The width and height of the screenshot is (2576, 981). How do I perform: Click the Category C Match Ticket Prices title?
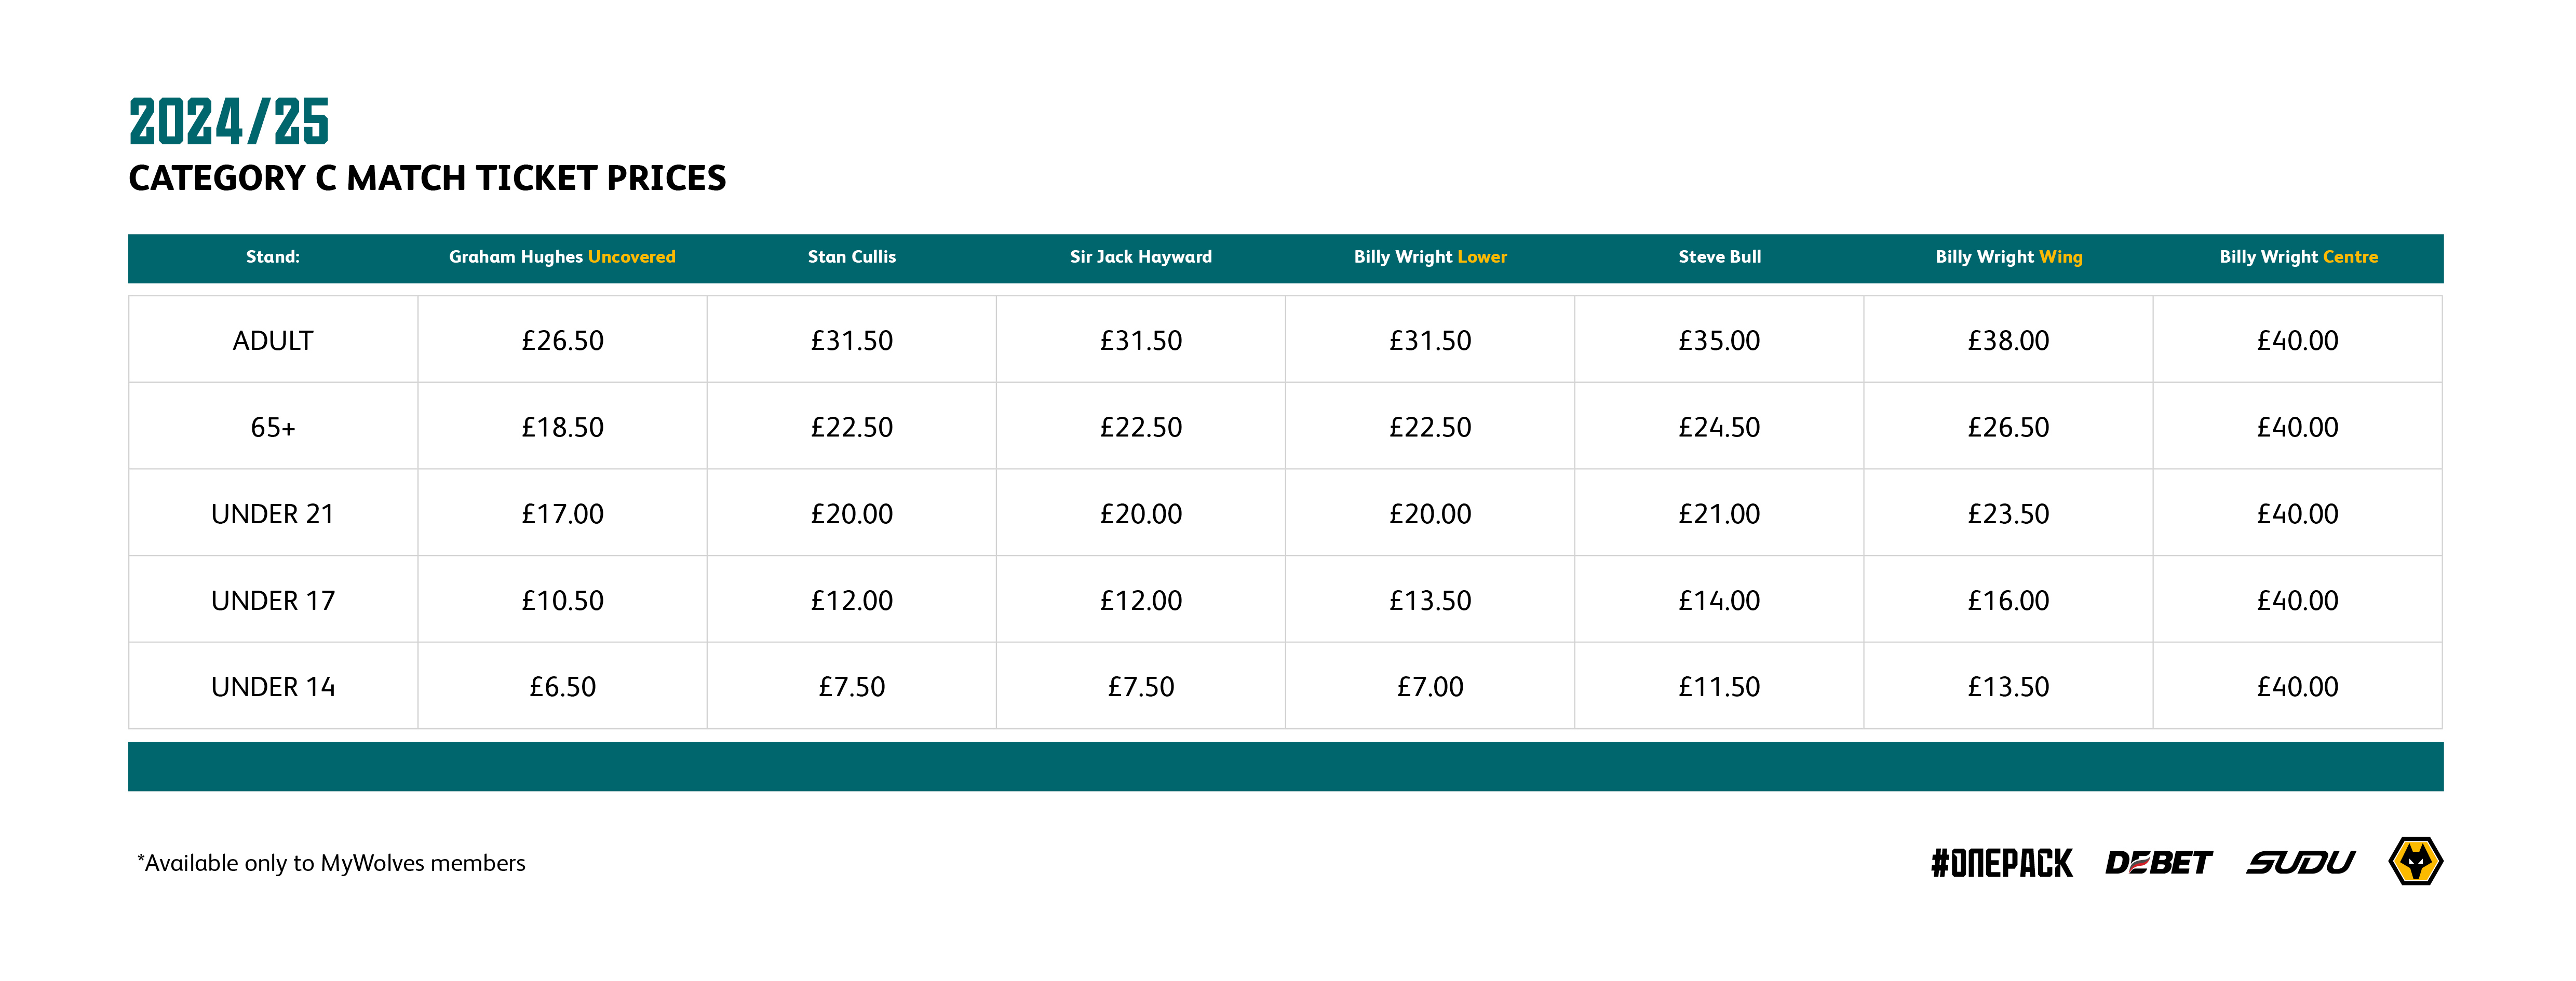[427, 178]
